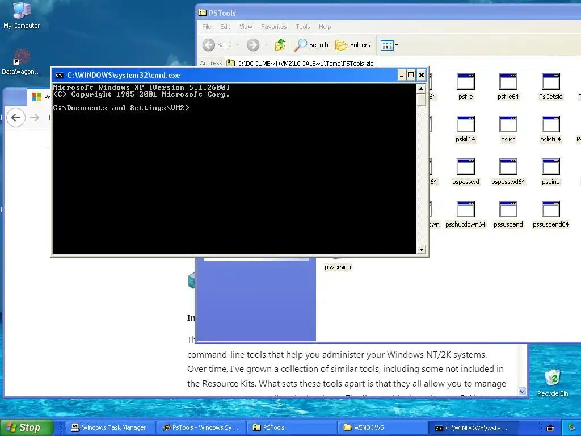Click the Stop start-menu button
The image size is (581, 436).
coord(27,427)
